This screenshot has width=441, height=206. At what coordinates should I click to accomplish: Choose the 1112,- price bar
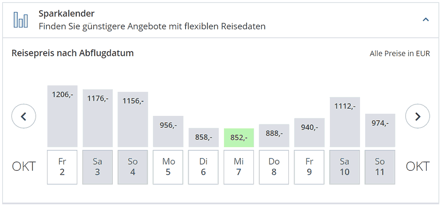[x=345, y=122]
